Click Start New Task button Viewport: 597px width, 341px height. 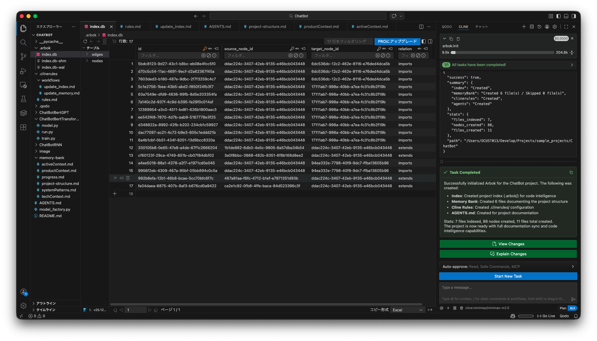click(508, 276)
